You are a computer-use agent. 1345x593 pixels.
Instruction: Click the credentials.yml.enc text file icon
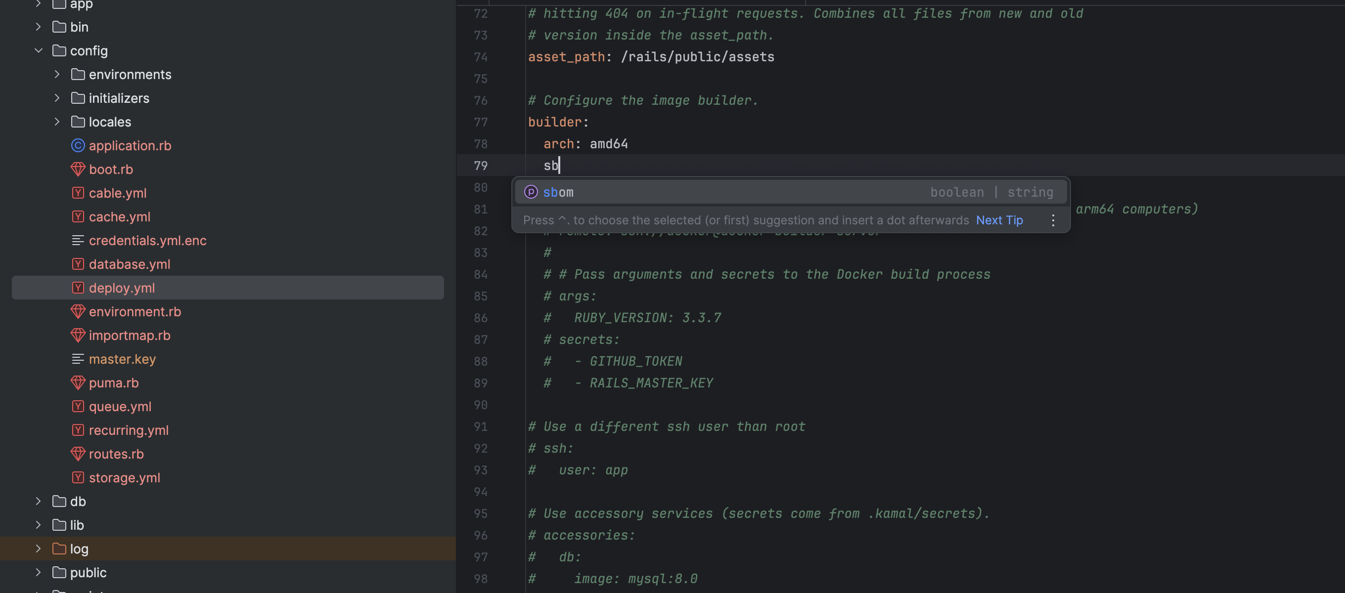click(x=78, y=241)
